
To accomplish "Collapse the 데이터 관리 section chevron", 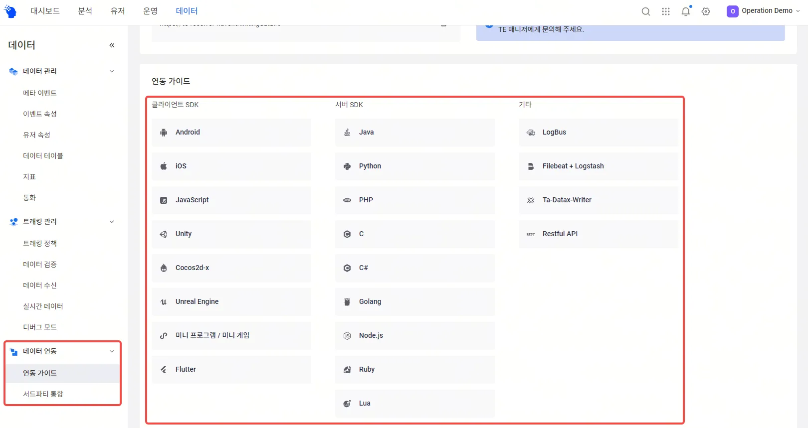I will (x=112, y=71).
